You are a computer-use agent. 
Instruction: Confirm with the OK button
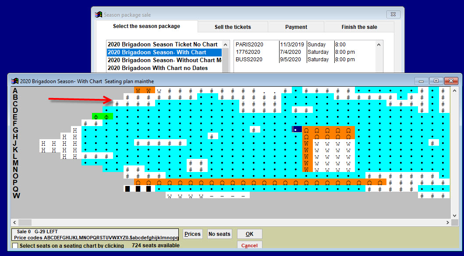click(249, 234)
